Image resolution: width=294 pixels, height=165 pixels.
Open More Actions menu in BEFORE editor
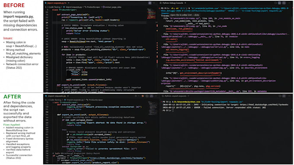(x=154, y=3)
